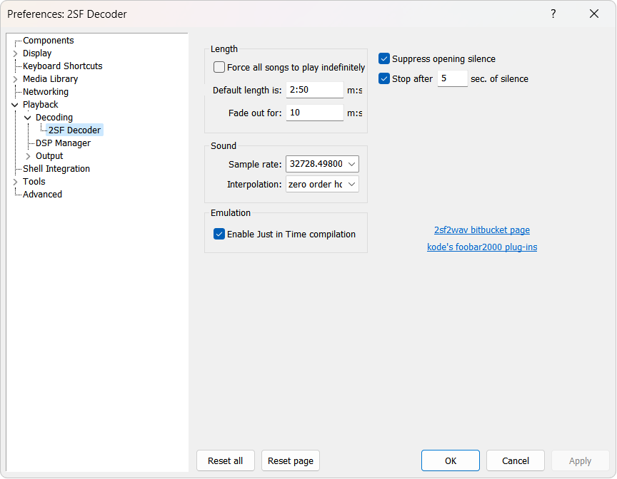Open the DSP Manager page
The image size is (617, 479).
(63, 143)
